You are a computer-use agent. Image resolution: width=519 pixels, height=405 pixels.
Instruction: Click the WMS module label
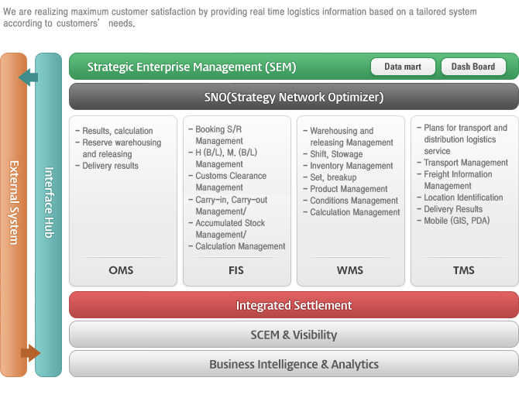click(350, 270)
